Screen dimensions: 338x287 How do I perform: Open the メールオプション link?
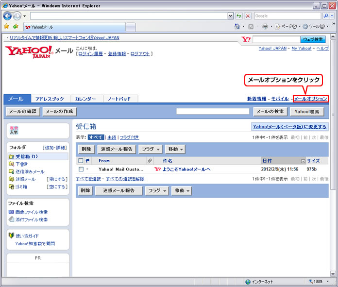[x=311, y=99]
